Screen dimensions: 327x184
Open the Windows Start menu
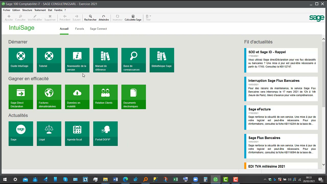coord(5,179)
